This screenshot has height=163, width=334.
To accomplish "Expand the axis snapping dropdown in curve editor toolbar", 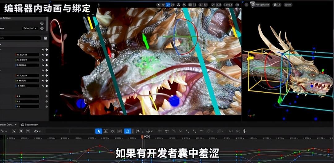I will (x=149, y=131).
